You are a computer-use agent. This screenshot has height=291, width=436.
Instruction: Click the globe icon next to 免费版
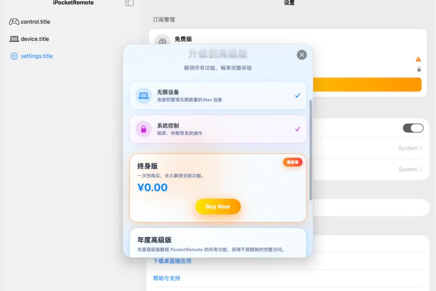tap(162, 41)
